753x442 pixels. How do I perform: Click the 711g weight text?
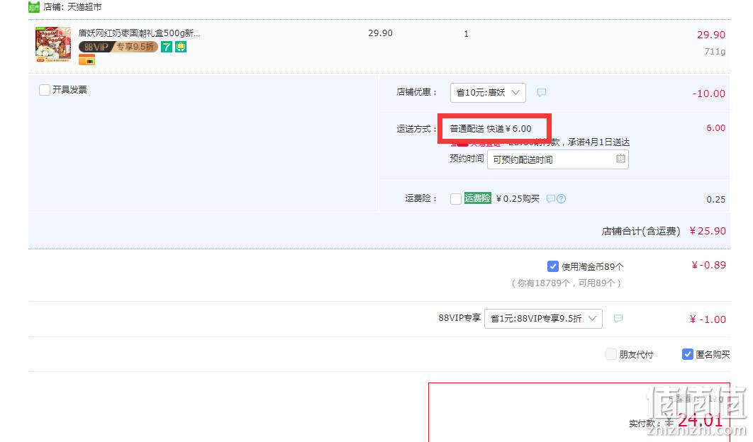point(715,51)
